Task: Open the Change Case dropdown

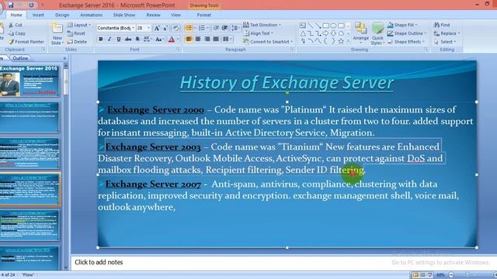Action: 159,40
